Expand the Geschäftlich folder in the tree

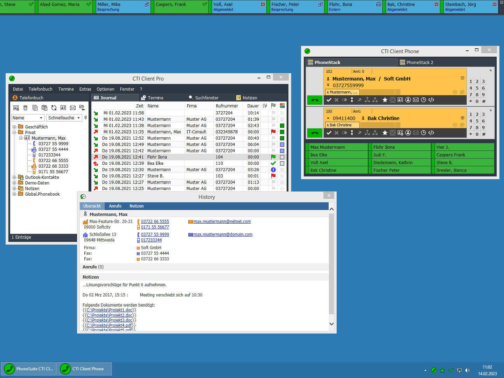(14, 127)
